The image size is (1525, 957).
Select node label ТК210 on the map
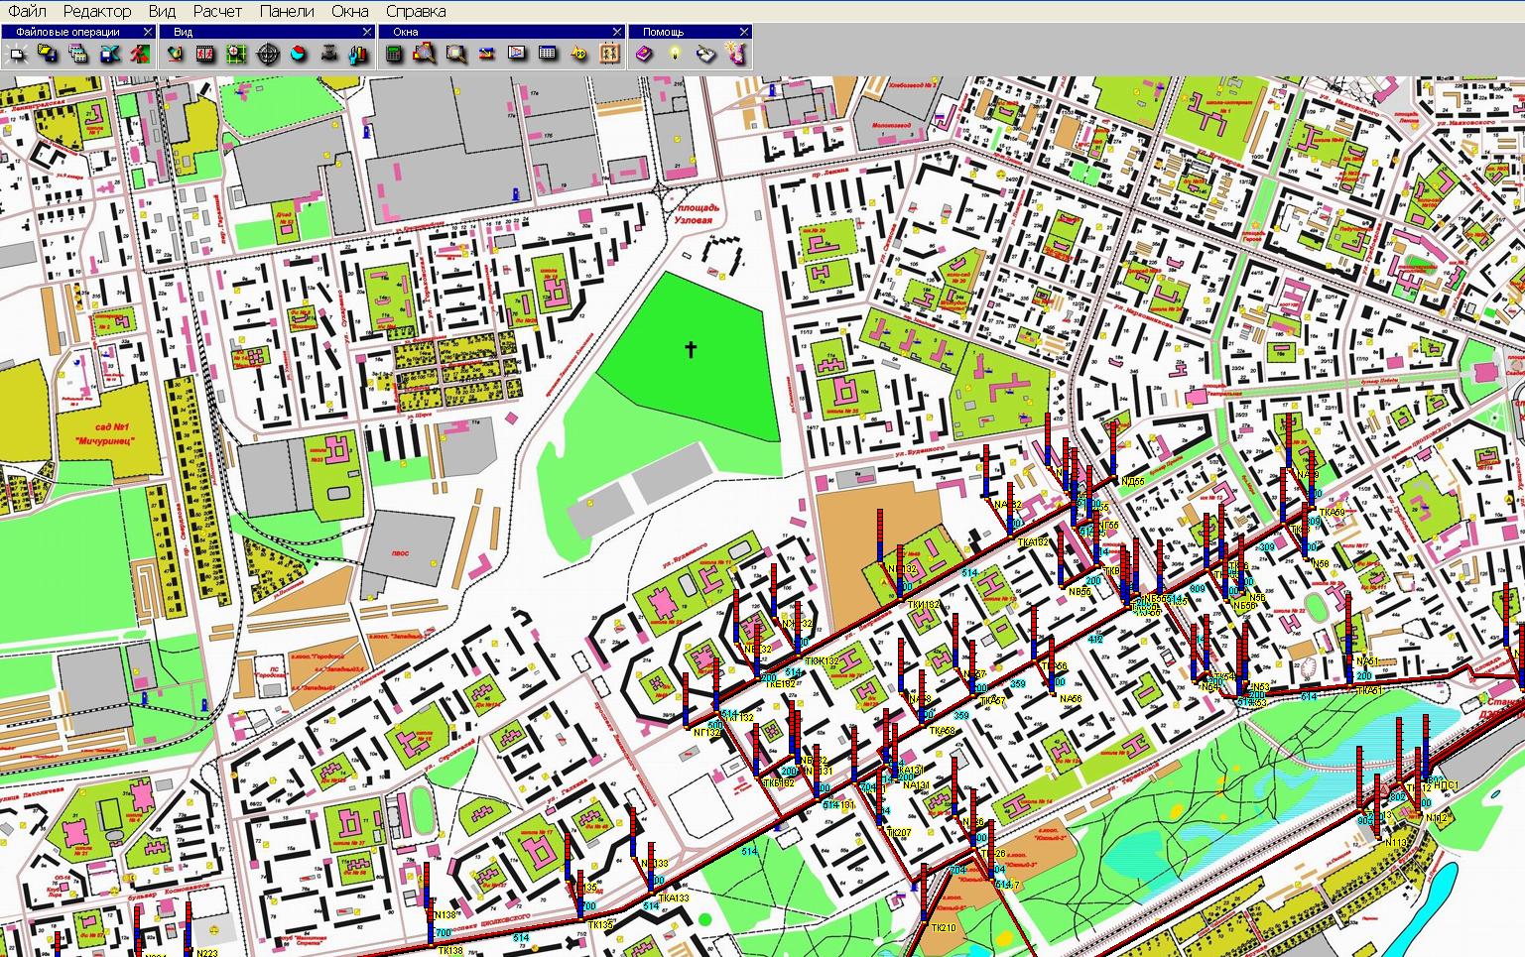click(x=944, y=928)
